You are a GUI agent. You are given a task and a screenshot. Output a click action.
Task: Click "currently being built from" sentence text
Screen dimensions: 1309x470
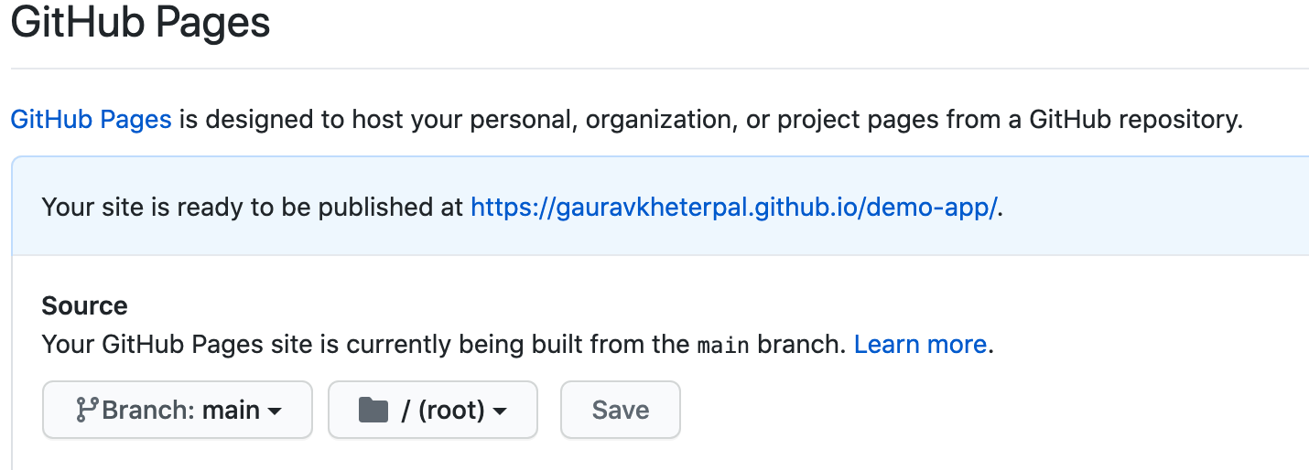tap(513, 345)
